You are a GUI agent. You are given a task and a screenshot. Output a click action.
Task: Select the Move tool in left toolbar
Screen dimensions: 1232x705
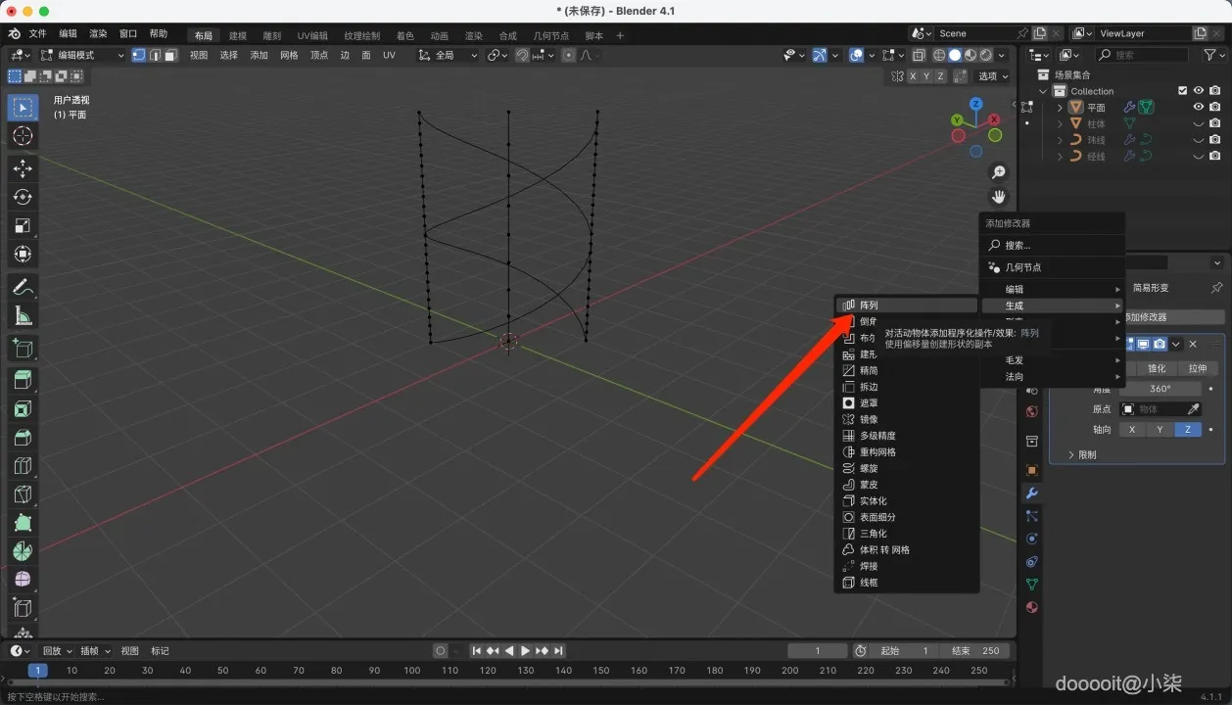(23, 168)
